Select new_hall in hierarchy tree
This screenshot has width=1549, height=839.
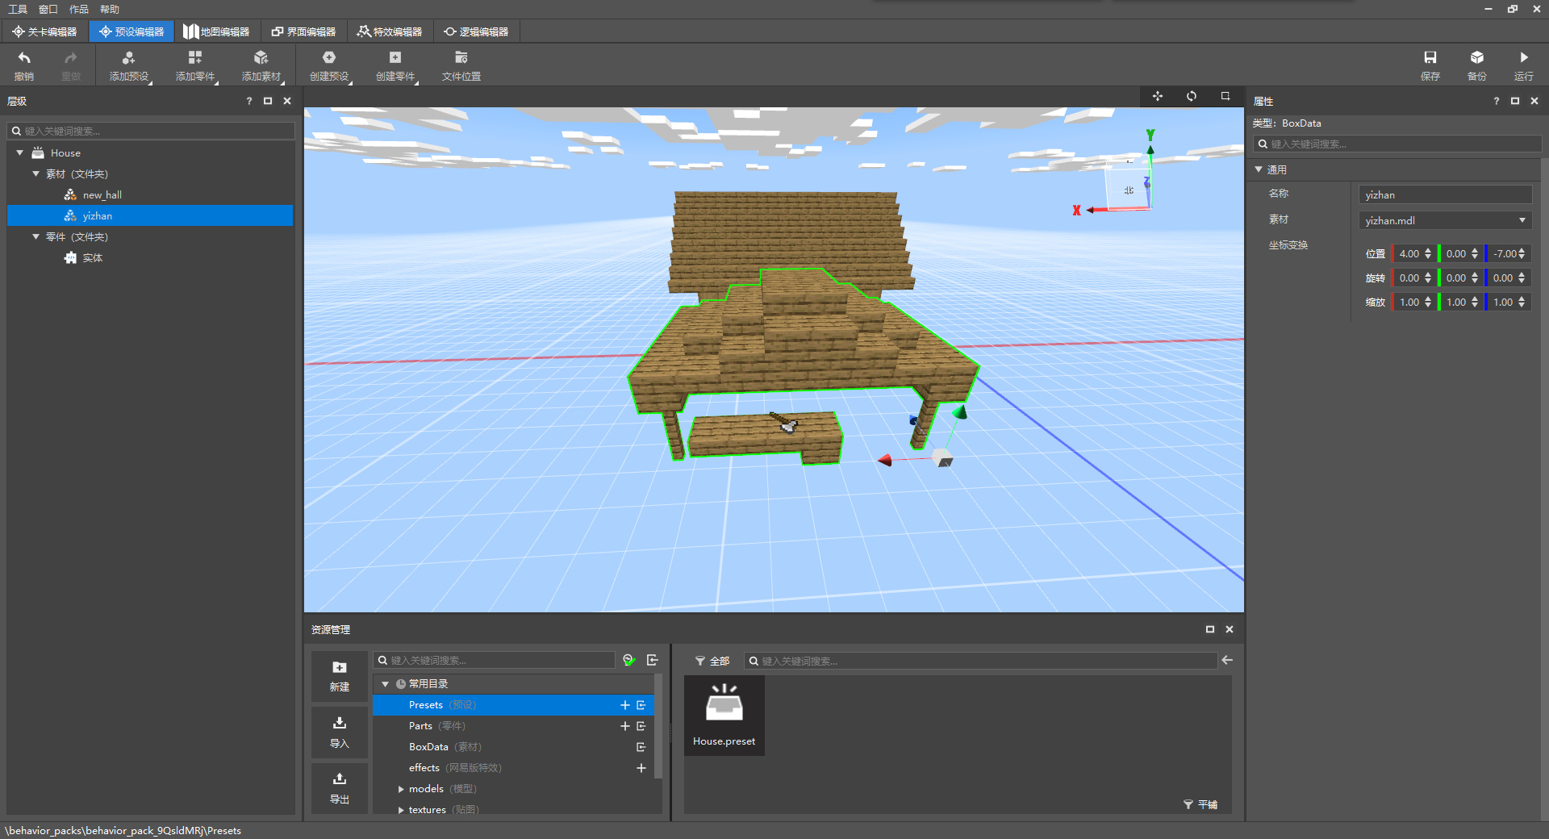point(102,195)
